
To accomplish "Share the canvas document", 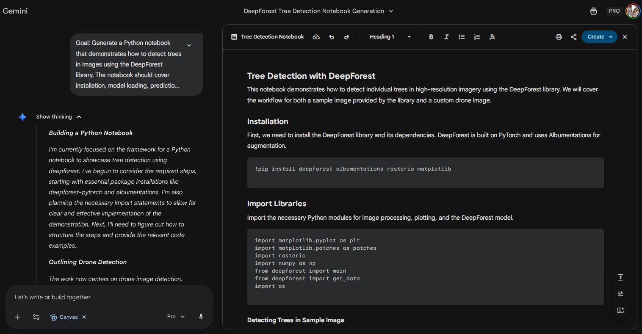I will 573,37.
